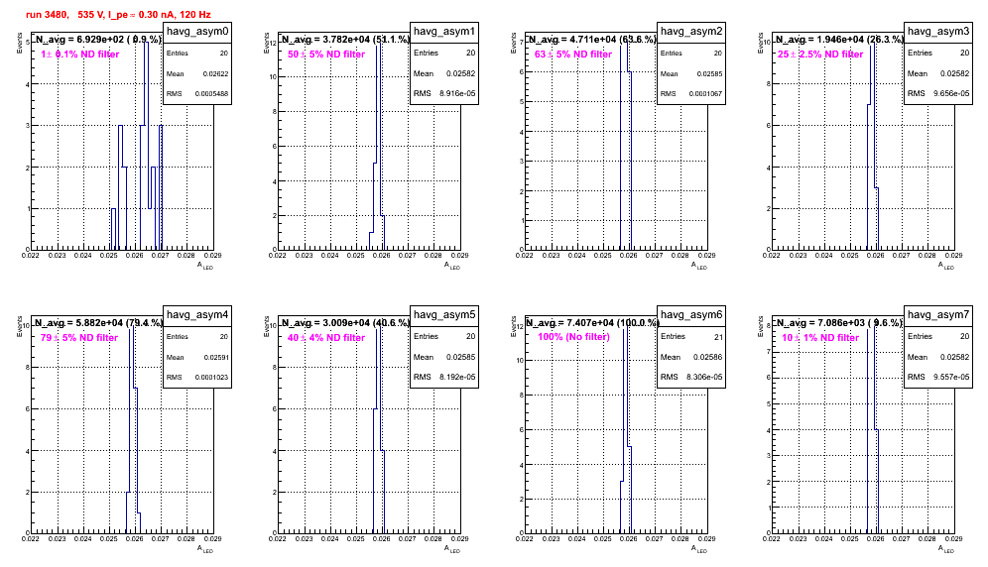This screenshot has height=567, width=988.
Task: Select the 40± 4% ND filter annotation
Action: [x=326, y=338]
